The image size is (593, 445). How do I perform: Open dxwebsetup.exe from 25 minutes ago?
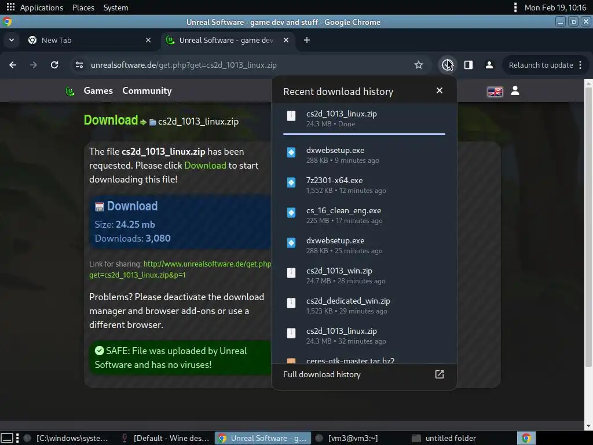click(x=364, y=245)
